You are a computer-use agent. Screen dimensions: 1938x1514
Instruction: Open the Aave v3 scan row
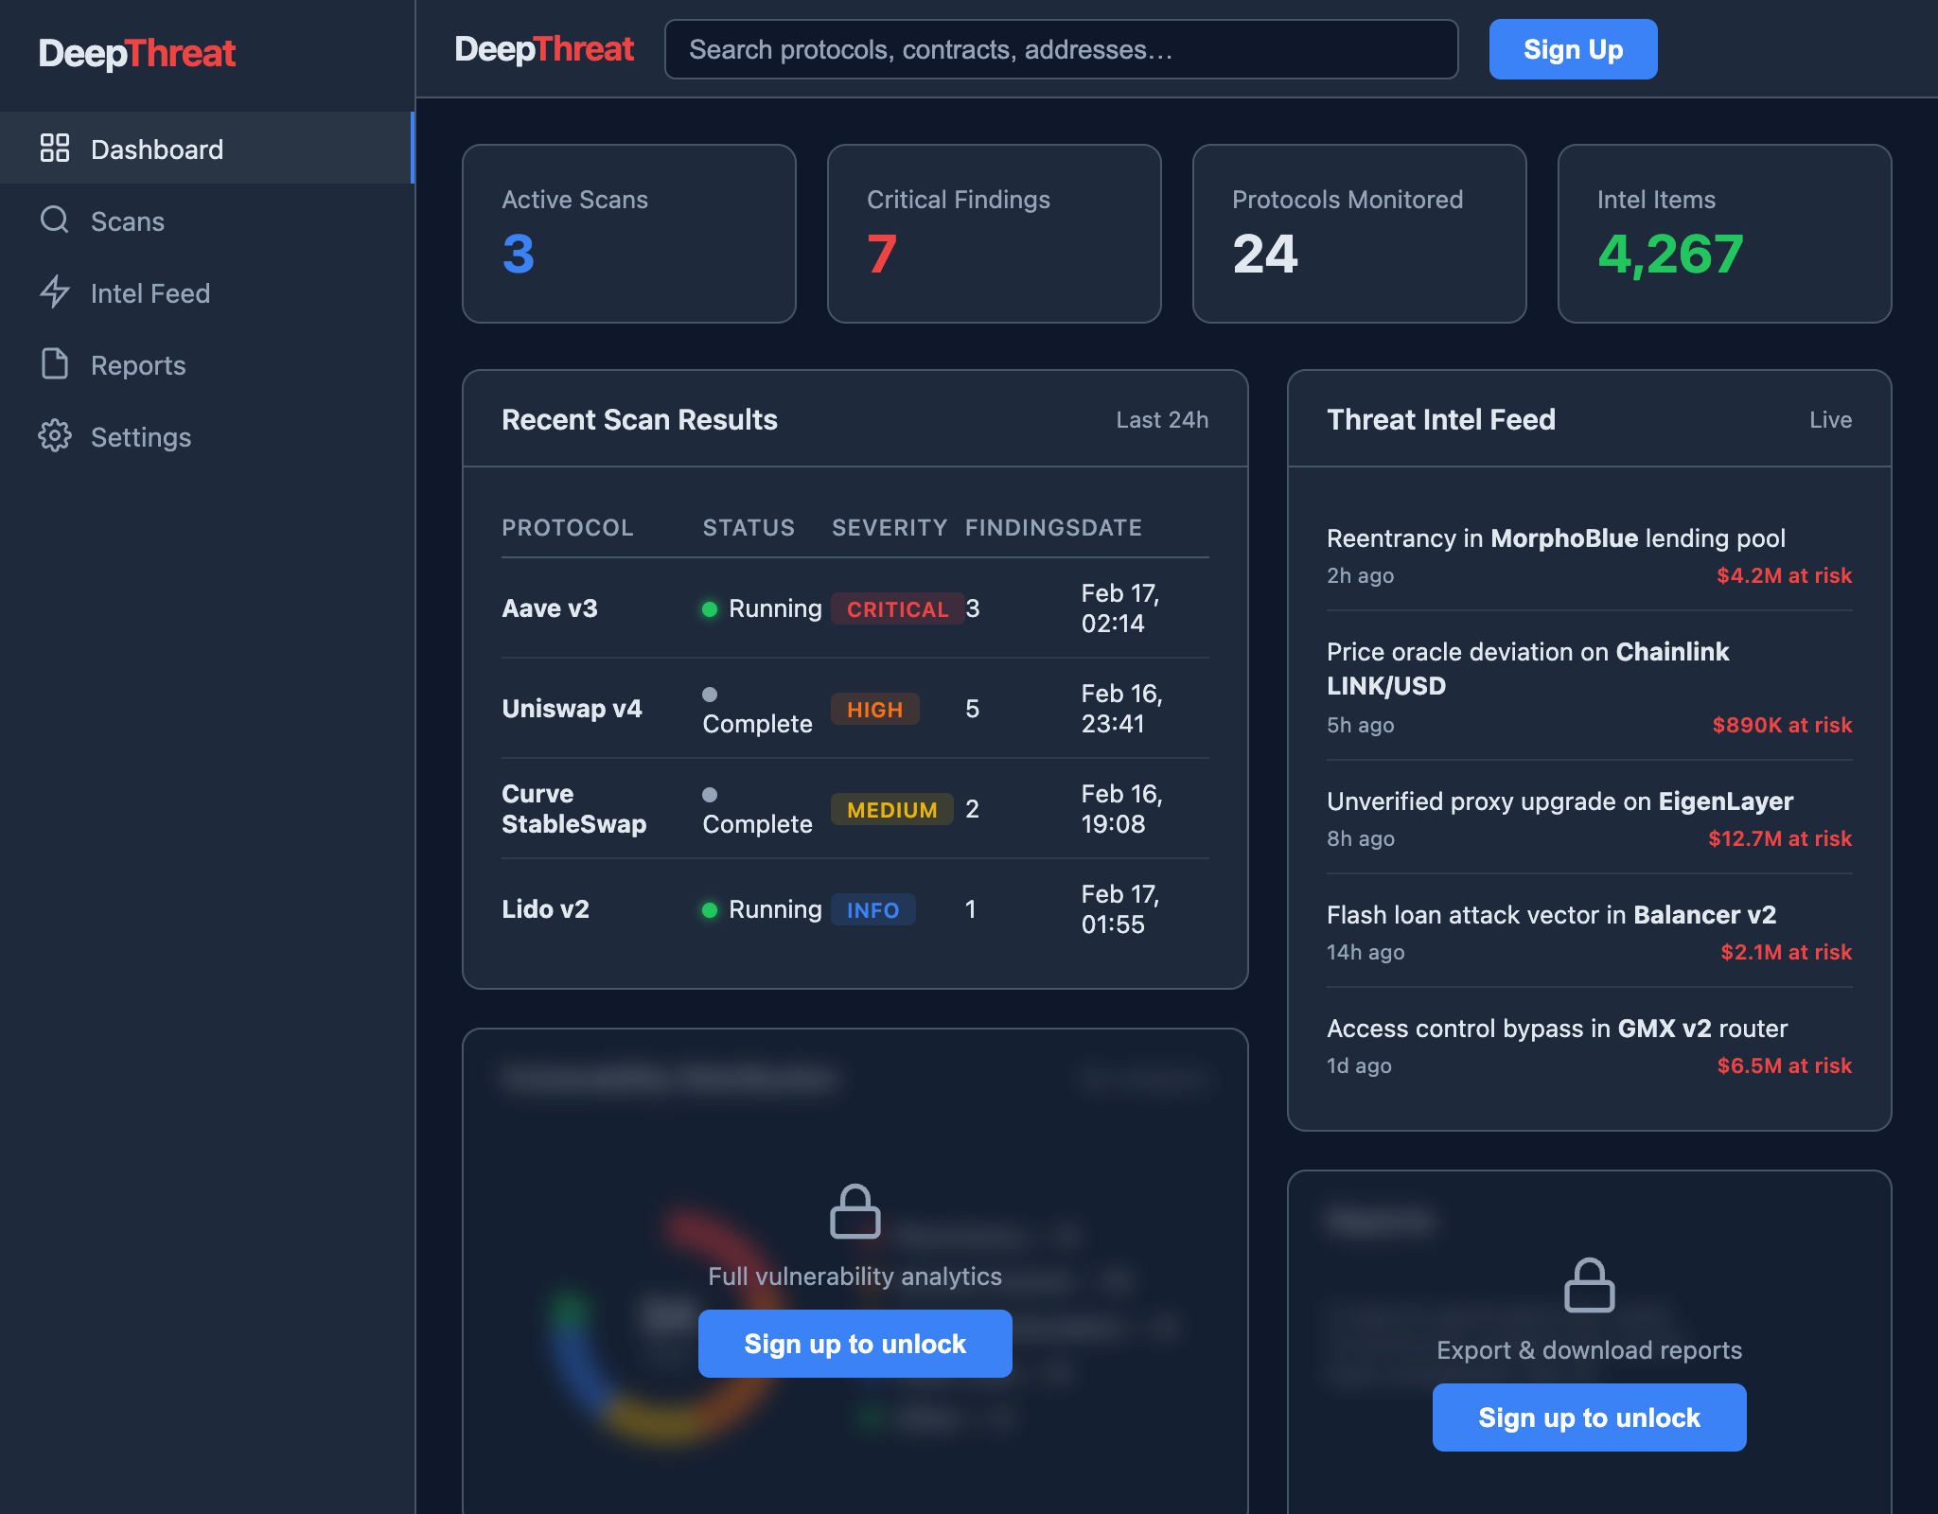click(550, 608)
